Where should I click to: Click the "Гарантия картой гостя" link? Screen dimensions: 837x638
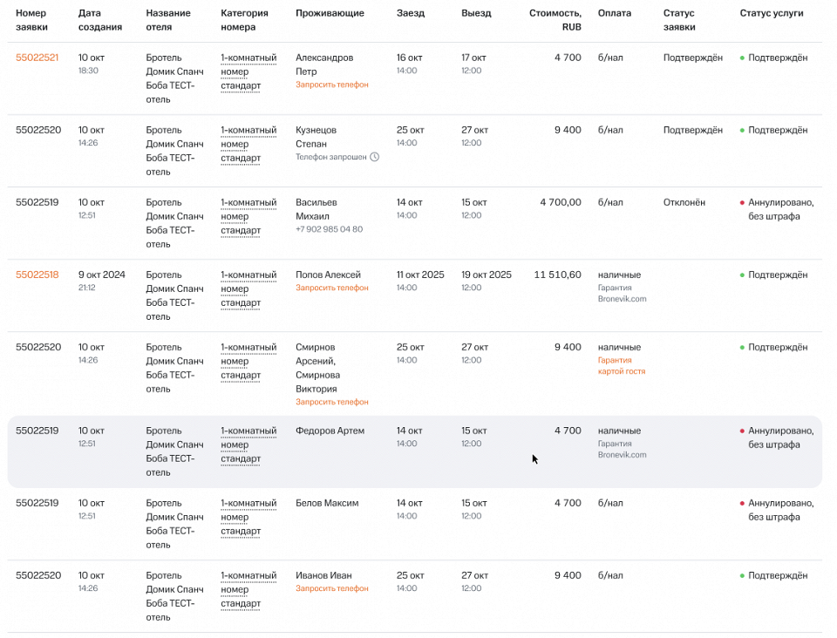point(621,365)
